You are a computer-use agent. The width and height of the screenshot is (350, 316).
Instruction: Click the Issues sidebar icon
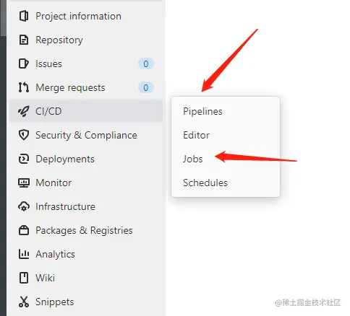[x=24, y=63]
